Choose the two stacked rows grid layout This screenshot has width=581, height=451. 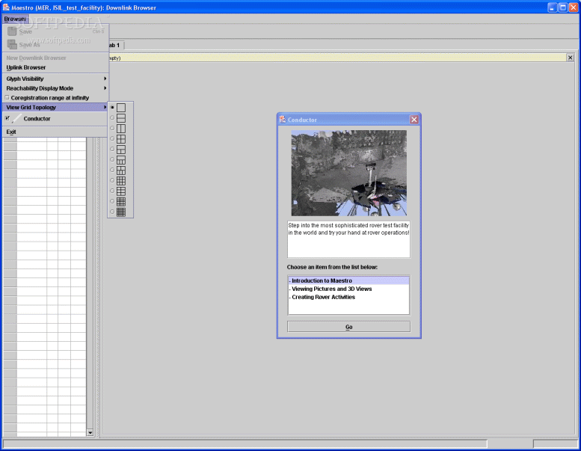[121, 118]
